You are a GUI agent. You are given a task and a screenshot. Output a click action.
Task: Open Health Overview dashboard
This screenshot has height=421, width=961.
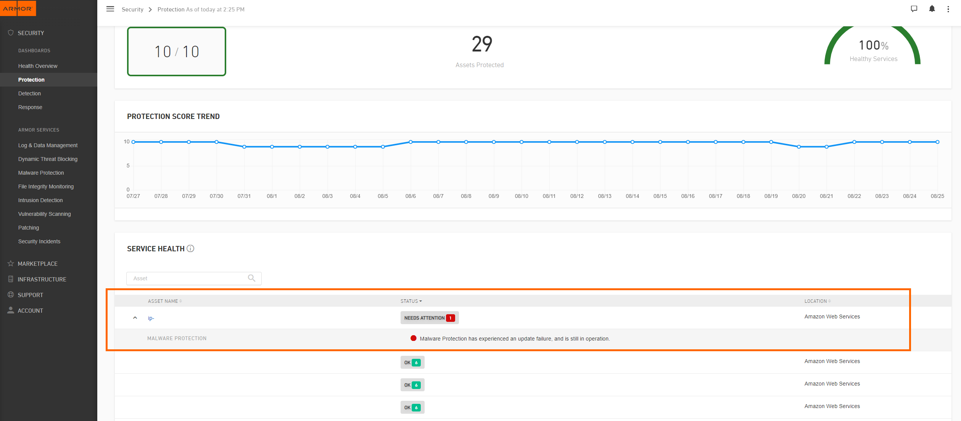pyautogui.click(x=38, y=66)
